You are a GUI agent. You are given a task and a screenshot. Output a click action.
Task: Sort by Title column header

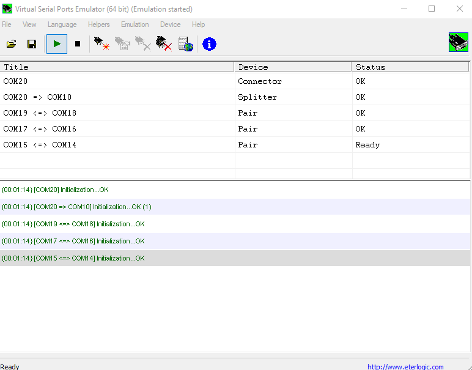click(x=117, y=67)
